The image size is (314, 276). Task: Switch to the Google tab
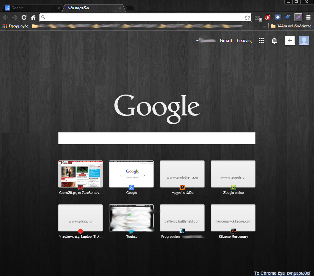pyautogui.click(x=32, y=8)
